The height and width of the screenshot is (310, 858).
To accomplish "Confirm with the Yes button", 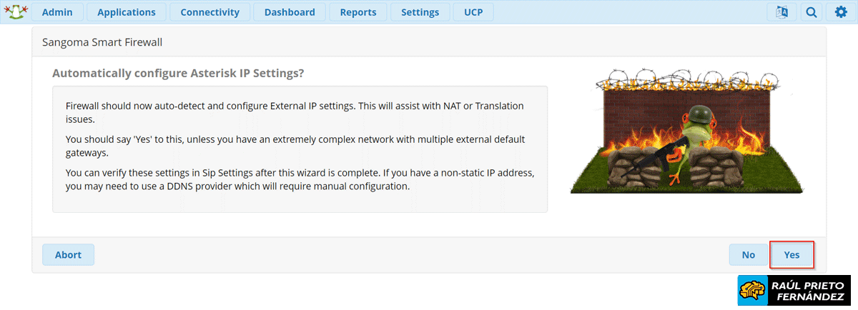I will 792,255.
